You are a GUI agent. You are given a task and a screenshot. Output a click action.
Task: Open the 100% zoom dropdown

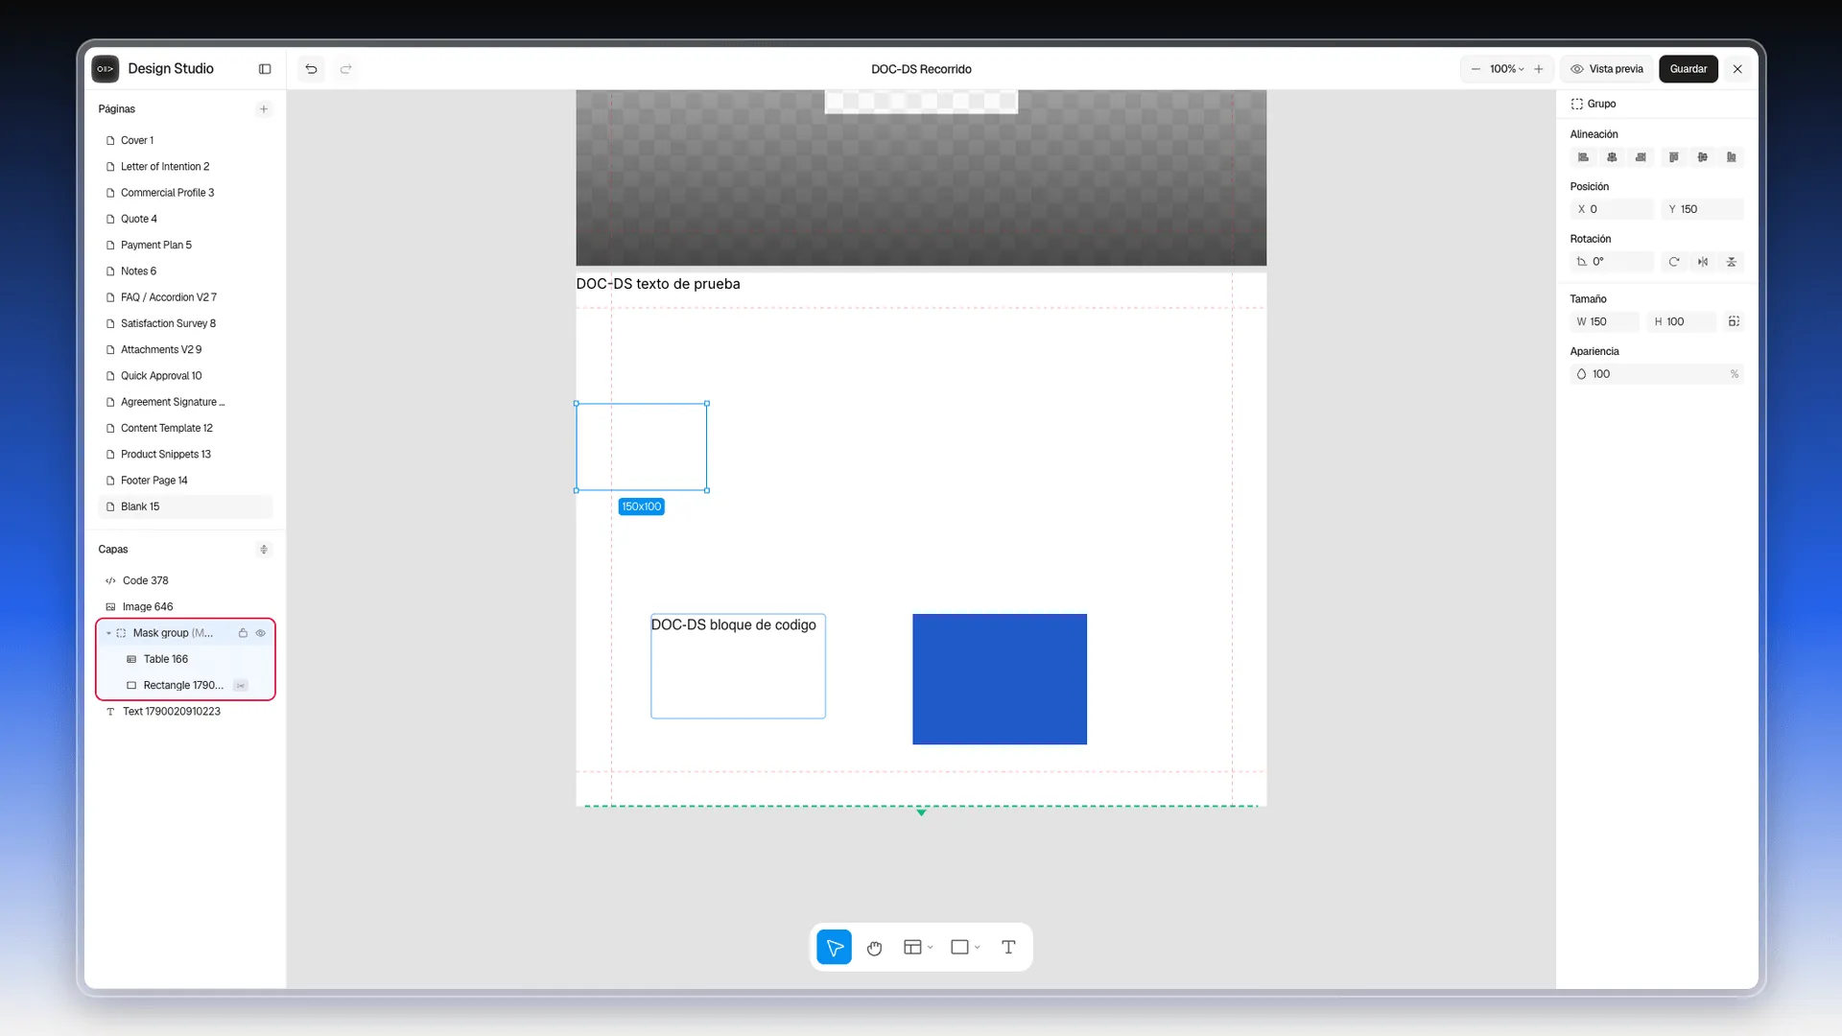(1506, 69)
